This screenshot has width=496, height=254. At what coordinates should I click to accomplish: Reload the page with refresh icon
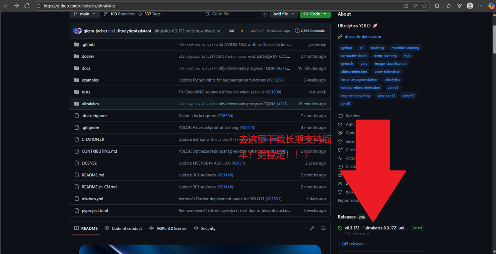[27, 6]
